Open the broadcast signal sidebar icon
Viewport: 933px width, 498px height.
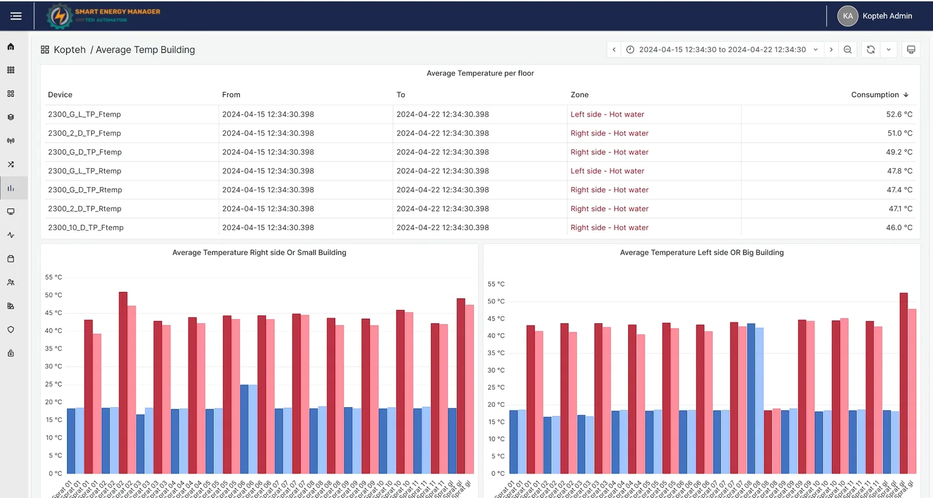click(x=10, y=141)
